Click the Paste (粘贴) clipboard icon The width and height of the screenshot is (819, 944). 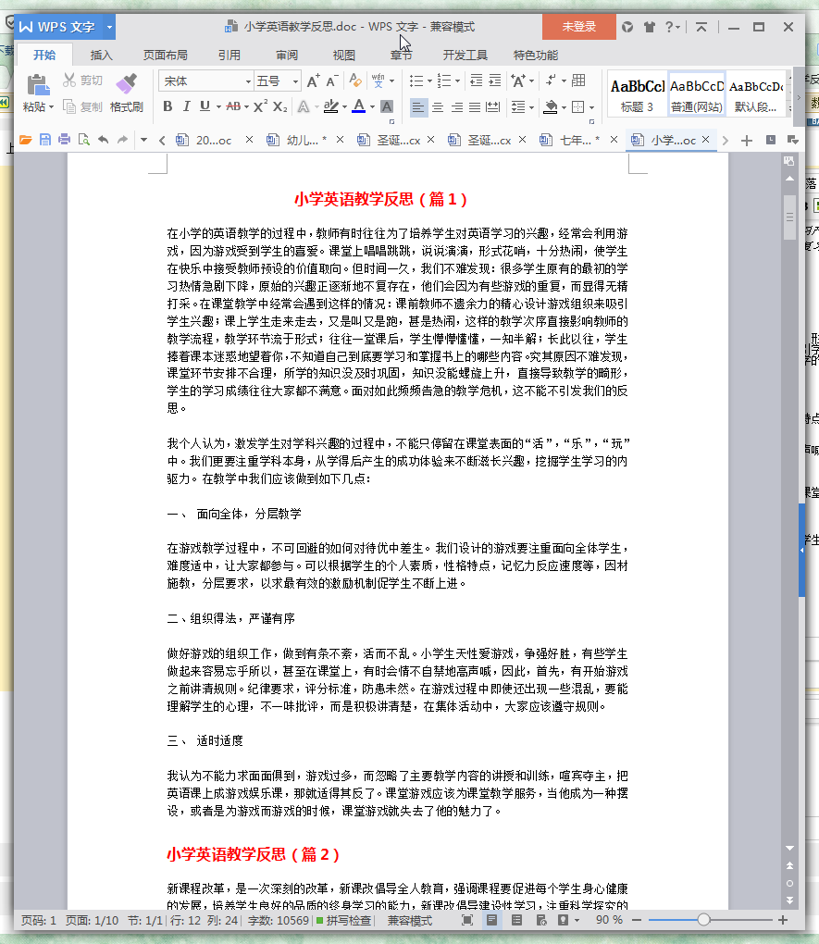coord(38,85)
